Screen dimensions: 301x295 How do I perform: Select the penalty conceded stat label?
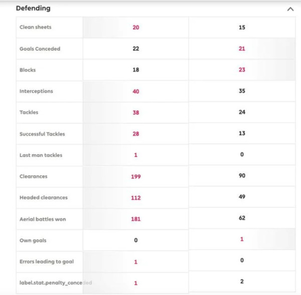(x=55, y=283)
